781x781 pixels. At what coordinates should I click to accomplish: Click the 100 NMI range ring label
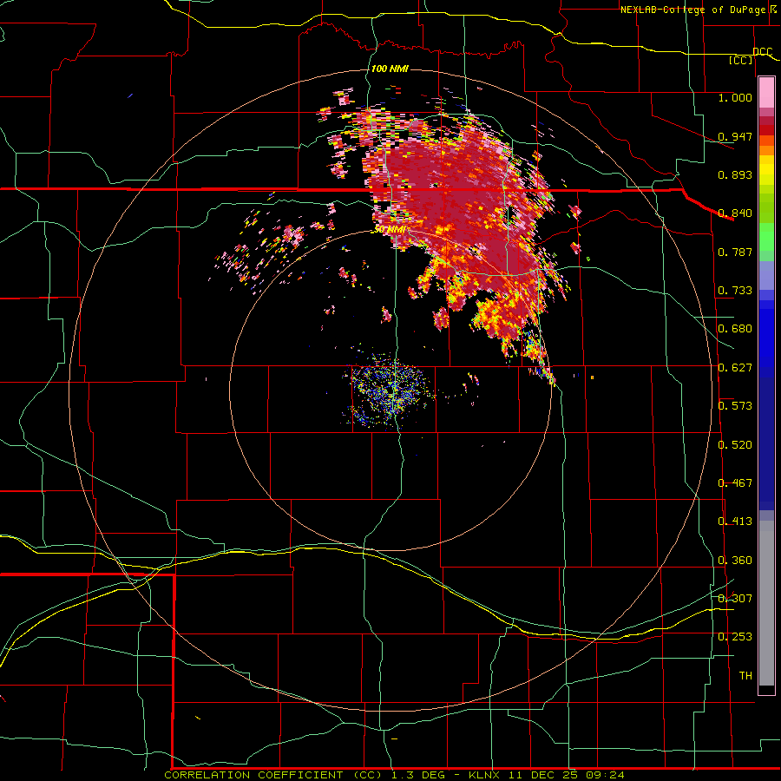(390, 69)
